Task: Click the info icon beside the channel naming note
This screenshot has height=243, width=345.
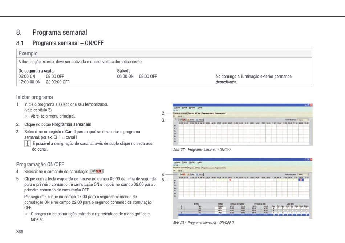Action: [x=27, y=144]
